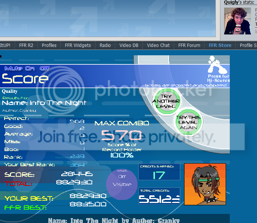Select Radio in the navigation bar
The height and width of the screenshot is (223, 257).
(105, 45)
